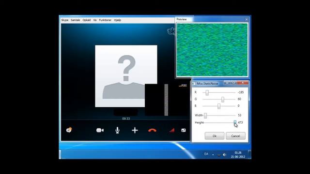Open the volume speaker icon

[x=224, y=155]
